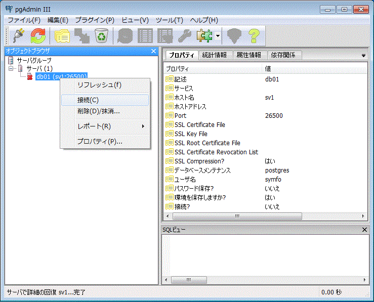The height and width of the screenshot is (302, 374).
Task: Close the オブジェクトブラウザ panel
Action: [x=153, y=51]
